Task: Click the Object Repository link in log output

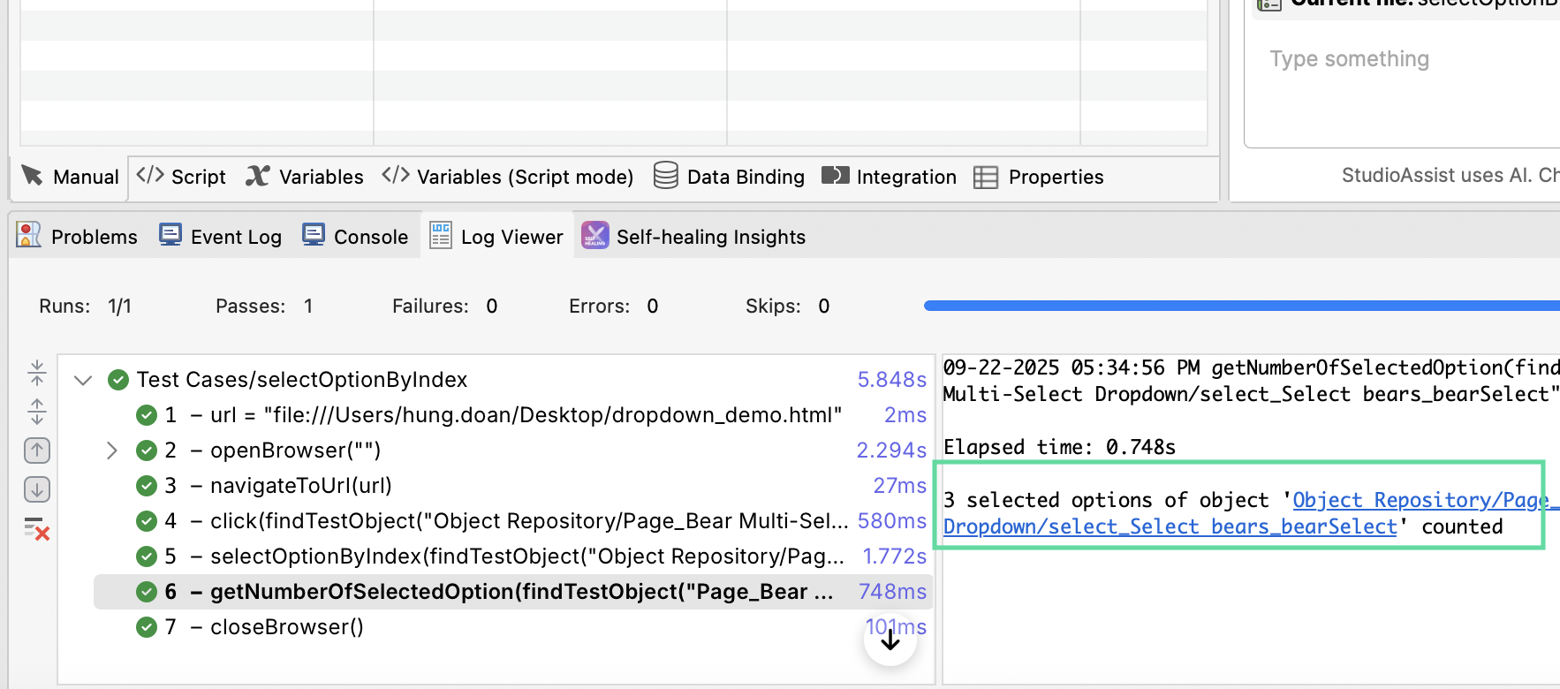Action: pos(1420,500)
